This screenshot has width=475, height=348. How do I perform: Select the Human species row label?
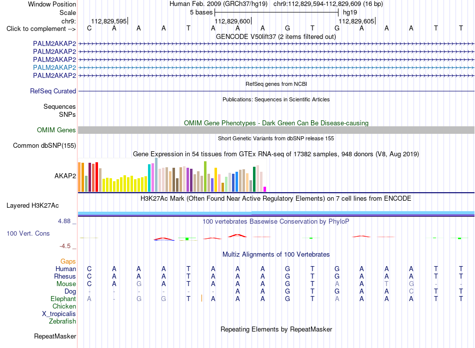click(x=65, y=269)
